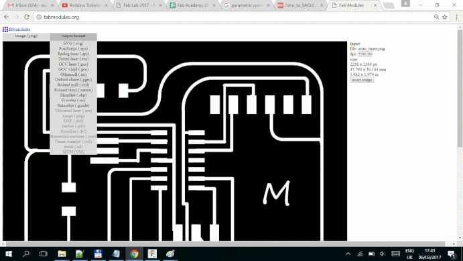Switch to the Inbox (324) Gmail tab

click(x=31, y=5)
